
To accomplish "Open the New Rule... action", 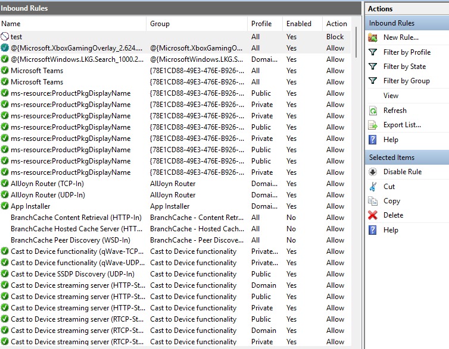I will [x=401, y=37].
